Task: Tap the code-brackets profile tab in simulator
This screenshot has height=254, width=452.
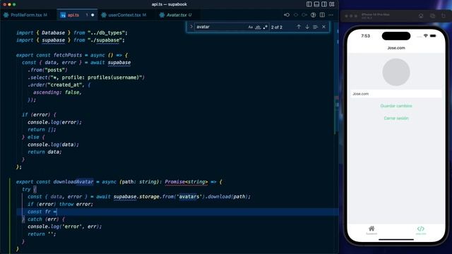Action: 421,229
